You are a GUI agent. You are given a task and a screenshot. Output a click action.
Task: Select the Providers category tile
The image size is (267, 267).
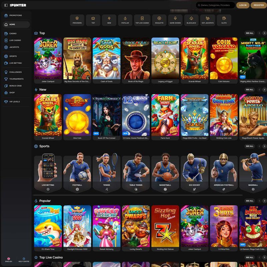pos(77,20)
